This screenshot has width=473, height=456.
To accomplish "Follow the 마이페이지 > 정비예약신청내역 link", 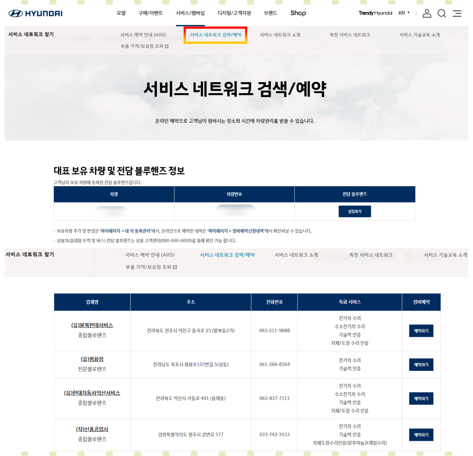I will coord(236,231).
